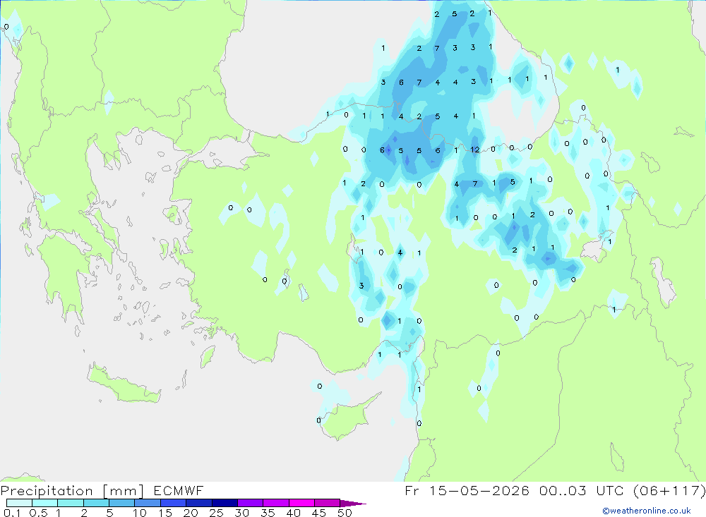Image resolution: width=706 pixels, height=517 pixels.
Task: Click the 20–25 mm legend color swatch
Action: tap(199, 503)
